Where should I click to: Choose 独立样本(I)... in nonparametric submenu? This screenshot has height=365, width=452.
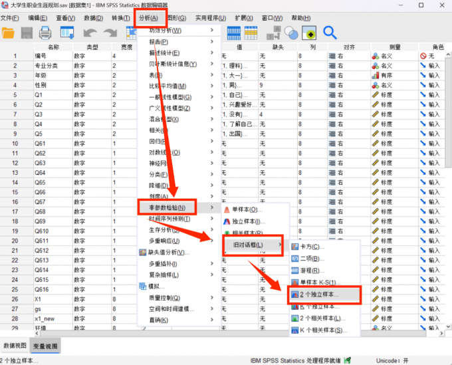[256, 221]
